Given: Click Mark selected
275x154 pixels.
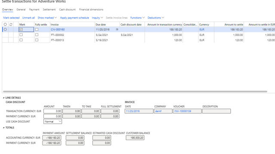Looking at the screenshot, I should [x=11, y=18].
